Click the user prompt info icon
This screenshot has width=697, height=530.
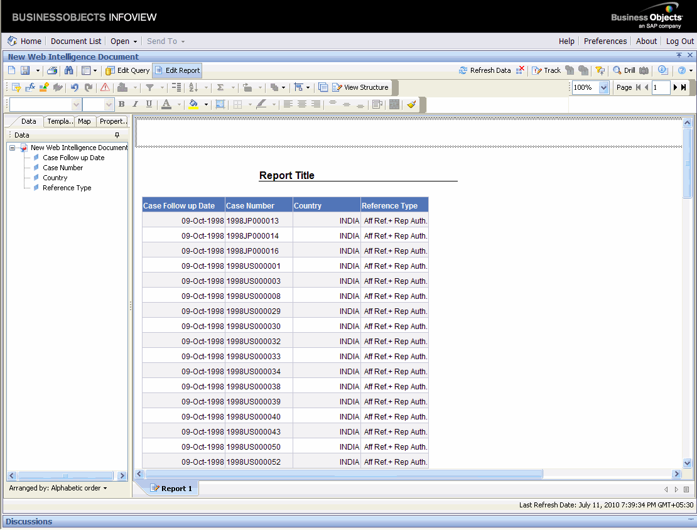(x=662, y=70)
